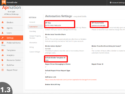Click the SETTINGS section header
The height and width of the screenshot is (94, 125).
click(x=33, y=17)
